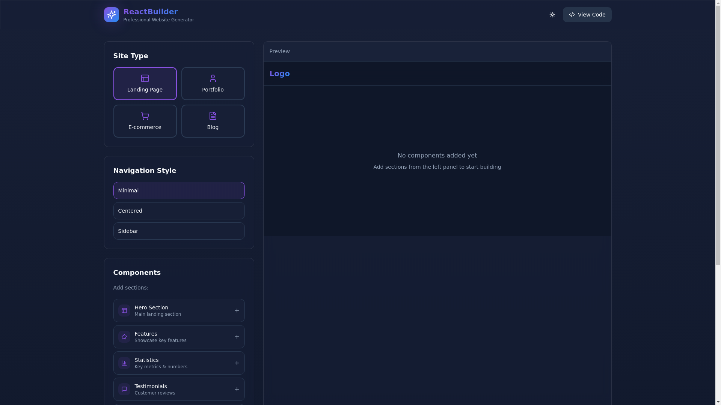This screenshot has height=405, width=721.
Task: Click the Features star icon
Action: [x=124, y=337]
